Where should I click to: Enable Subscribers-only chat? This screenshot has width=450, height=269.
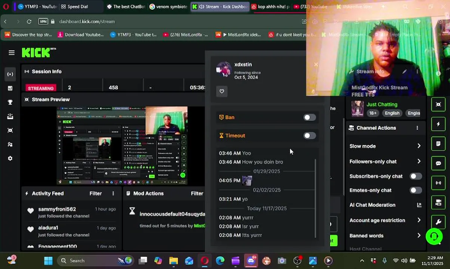click(416, 176)
